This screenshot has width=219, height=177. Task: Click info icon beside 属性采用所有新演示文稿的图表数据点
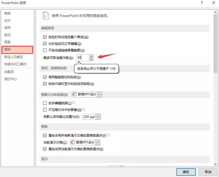click(108, 135)
